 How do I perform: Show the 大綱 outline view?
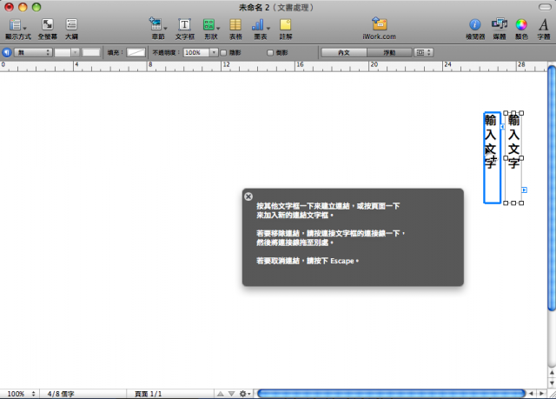tap(71, 24)
